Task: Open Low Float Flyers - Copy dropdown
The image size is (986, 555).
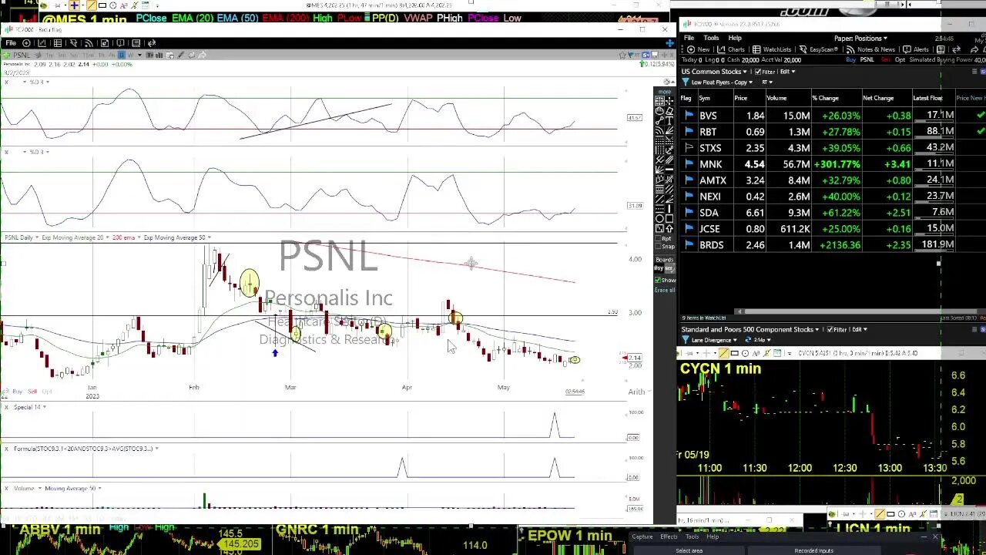Action: coord(723,82)
